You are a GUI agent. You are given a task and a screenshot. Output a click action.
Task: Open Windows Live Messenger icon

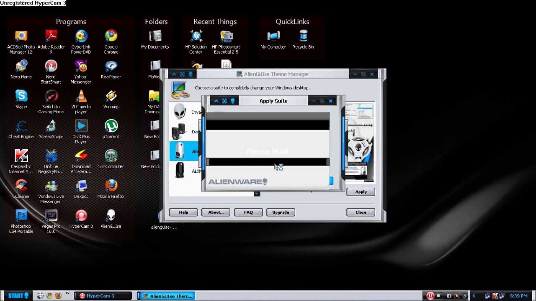tap(51, 191)
